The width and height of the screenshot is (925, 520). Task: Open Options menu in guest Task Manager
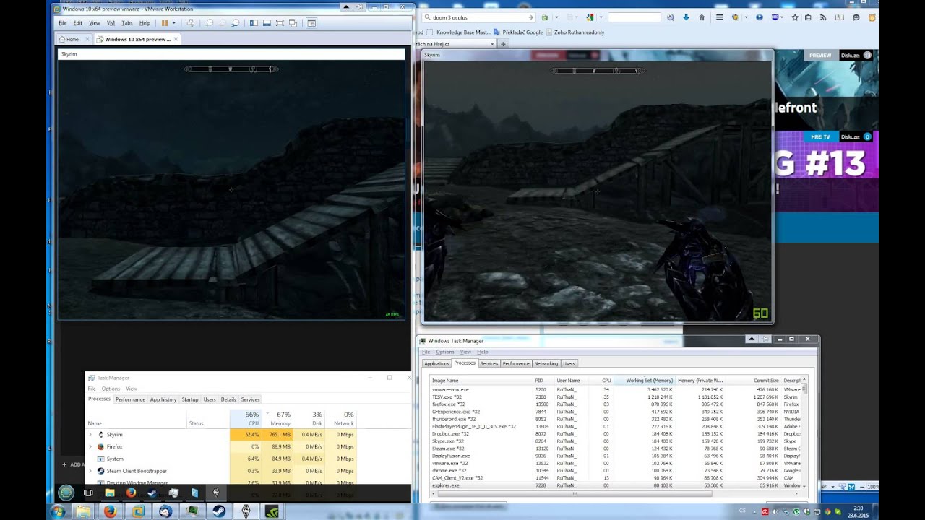pos(111,389)
